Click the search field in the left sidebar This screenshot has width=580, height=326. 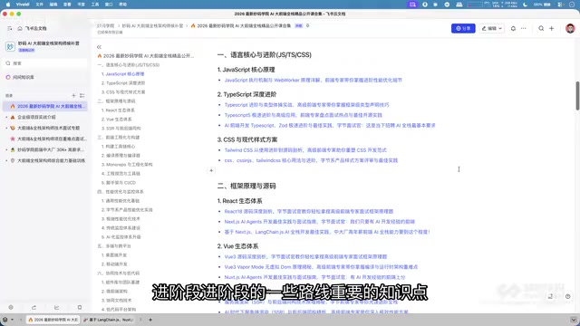[x=45, y=63]
